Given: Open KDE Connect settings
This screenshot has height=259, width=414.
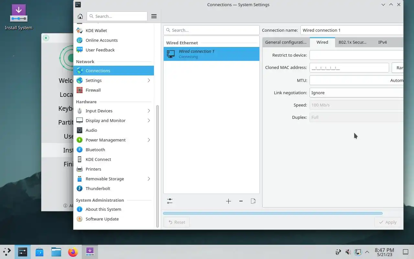Looking at the screenshot, I should [114, 159].
